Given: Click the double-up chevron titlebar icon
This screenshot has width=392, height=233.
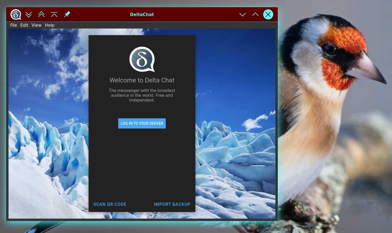Looking at the screenshot, I should (x=41, y=15).
